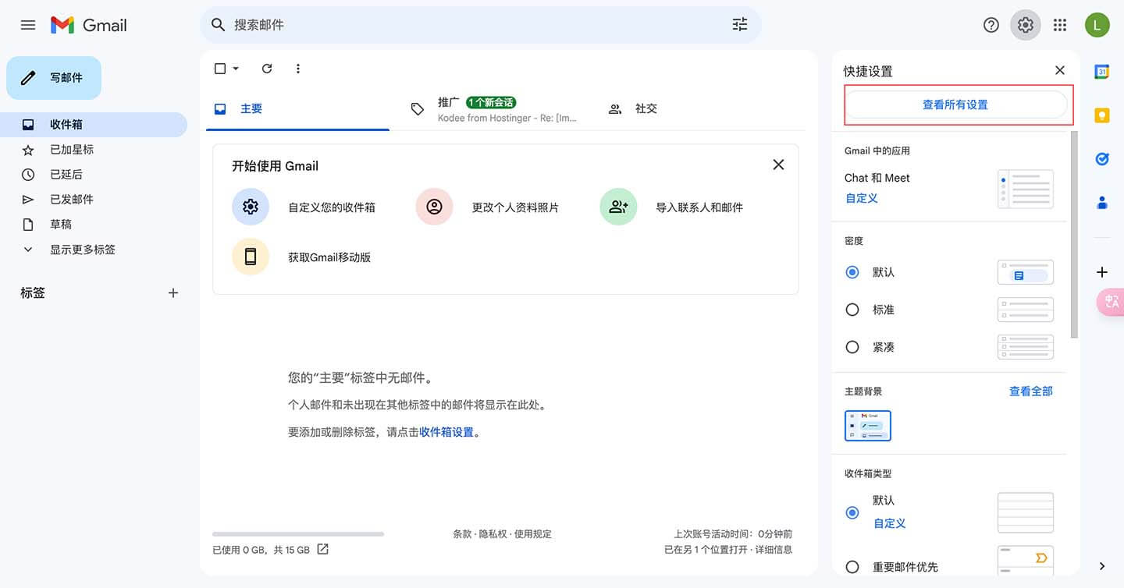Create a new label with plus icon
This screenshot has width=1124, height=588.
173,293
